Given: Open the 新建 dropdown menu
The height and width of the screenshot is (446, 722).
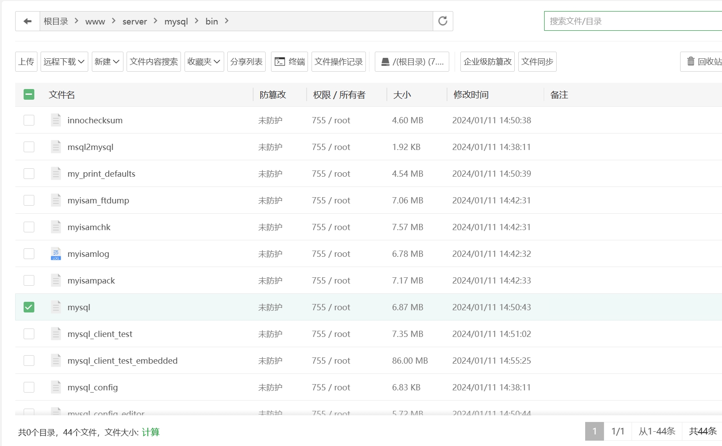Looking at the screenshot, I should click(107, 61).
